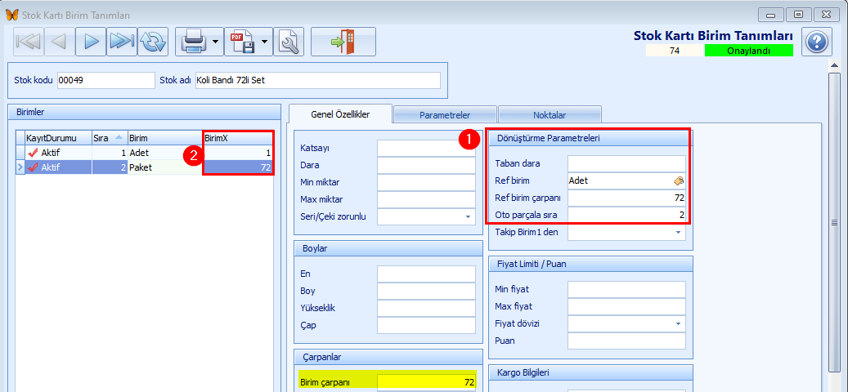Click the Taban dara field
848x392 pixels.
[x=626, y=163]
